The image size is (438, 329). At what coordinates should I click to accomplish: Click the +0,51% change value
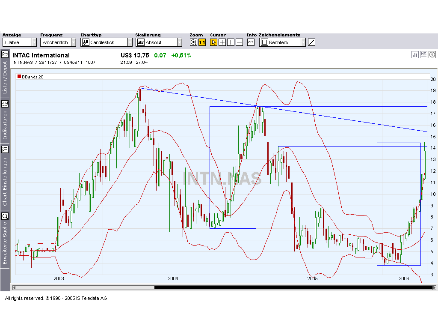click(x=181, y=55)
